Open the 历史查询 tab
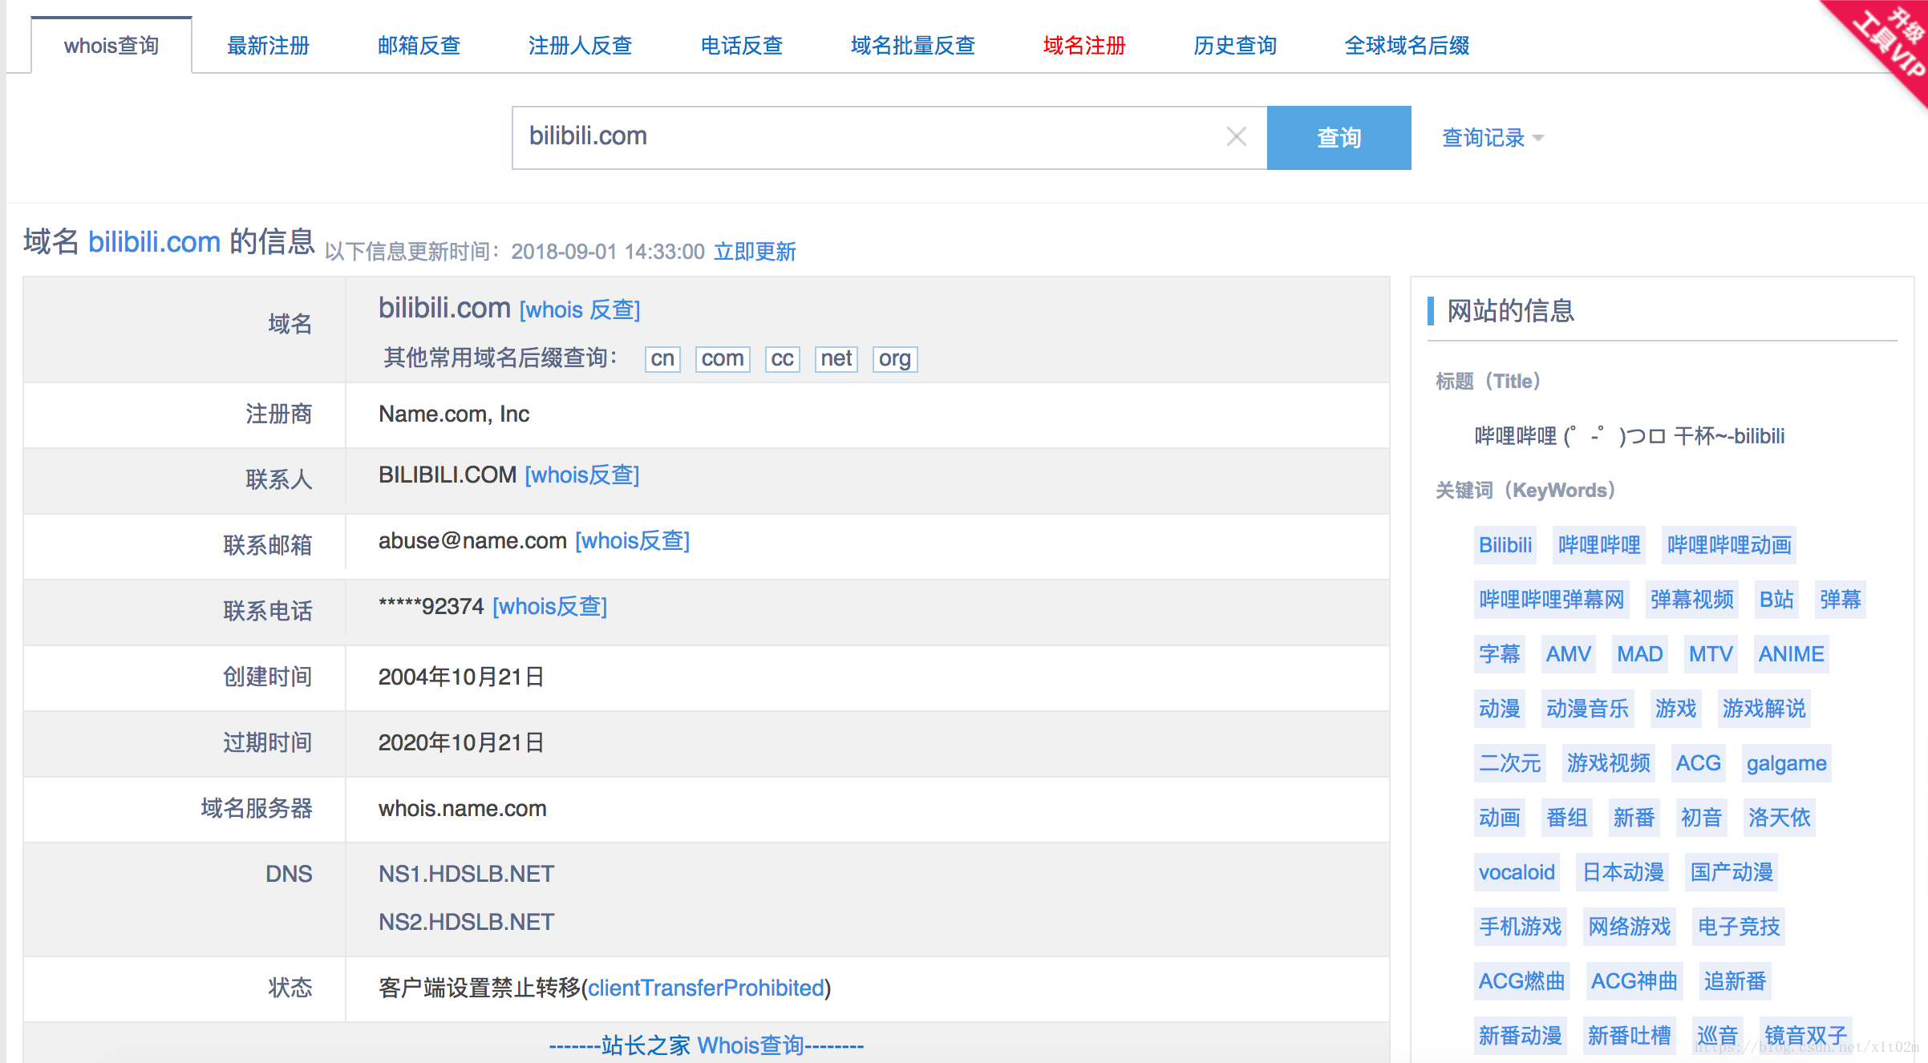Screen dimensions: 1928x1063 click(x=1235, y=46)
